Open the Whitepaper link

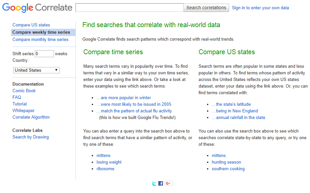(24, 110)
